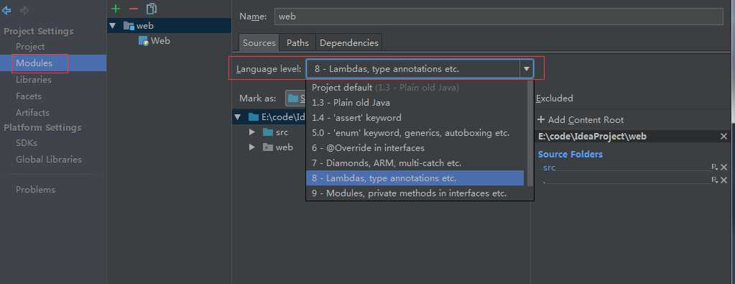Switch to the Dependencies tab
The image size is (735, 284).
pyautogui.click(x=348, y=42)
